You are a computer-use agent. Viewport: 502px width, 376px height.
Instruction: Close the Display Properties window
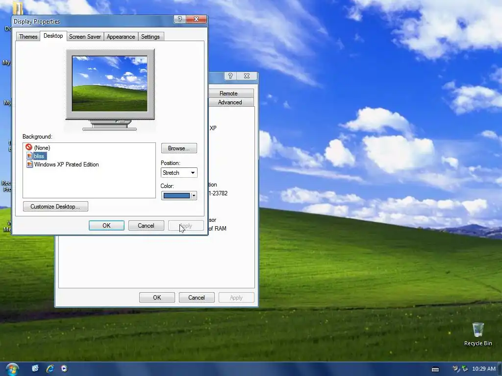click(196, 19)
